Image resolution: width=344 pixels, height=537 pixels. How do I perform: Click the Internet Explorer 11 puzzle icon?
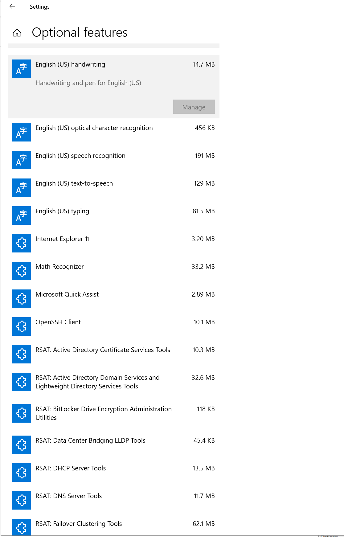[x=22, y=243]
